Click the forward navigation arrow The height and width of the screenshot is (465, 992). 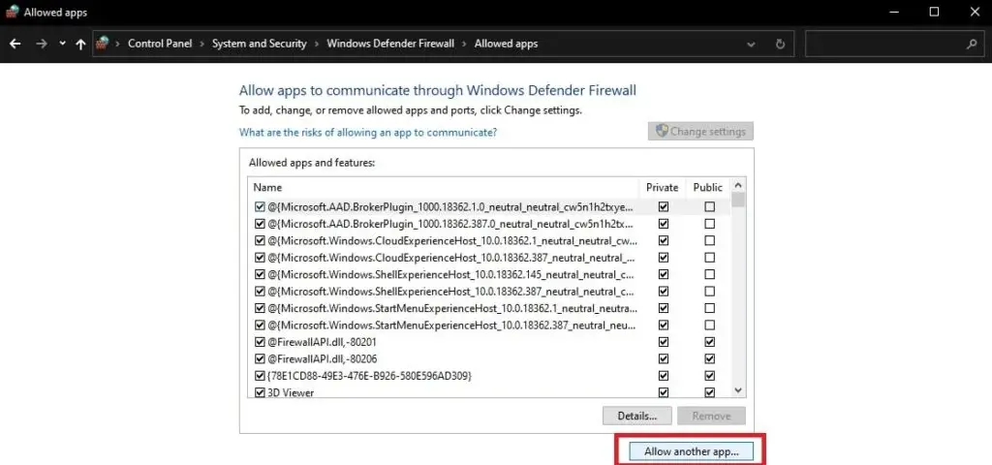pos(42,44)
